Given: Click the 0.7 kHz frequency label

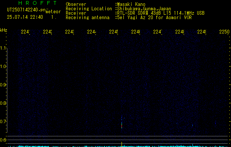Looking at the screenshot, I should pyautogui.click(x=3, y=122).
